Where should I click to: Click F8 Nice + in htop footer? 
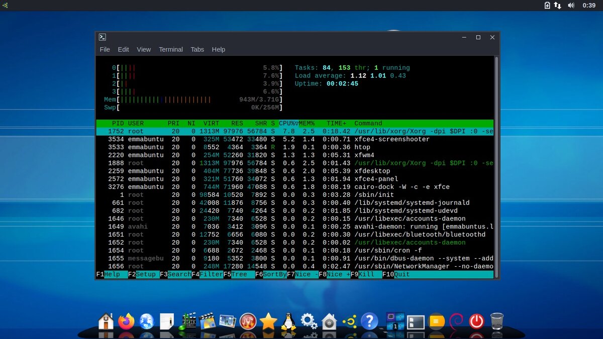click(x=334, y=275)
